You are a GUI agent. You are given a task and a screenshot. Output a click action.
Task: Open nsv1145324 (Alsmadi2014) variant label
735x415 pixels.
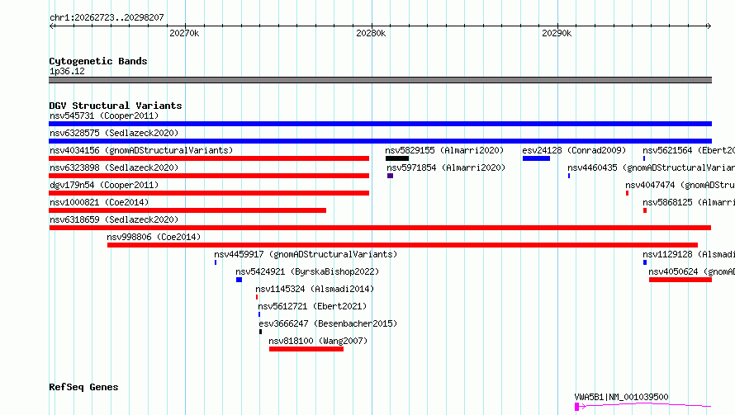point(315,289)
